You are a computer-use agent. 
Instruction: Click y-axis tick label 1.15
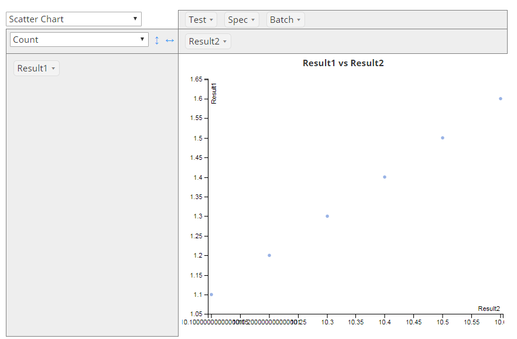coord(196,275)
